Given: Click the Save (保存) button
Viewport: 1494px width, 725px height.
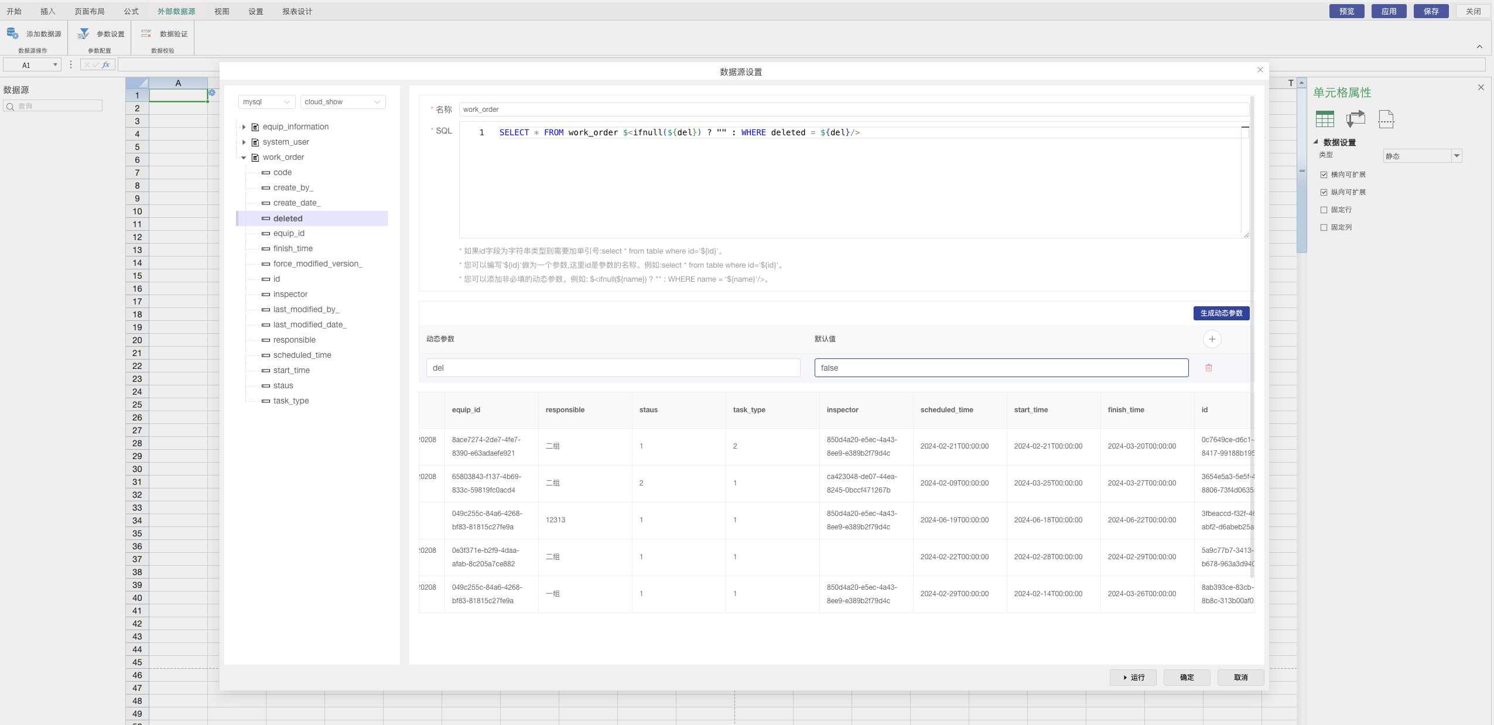Looking at the screenshot, I should pyautogui.click(x=1431, y=11).
